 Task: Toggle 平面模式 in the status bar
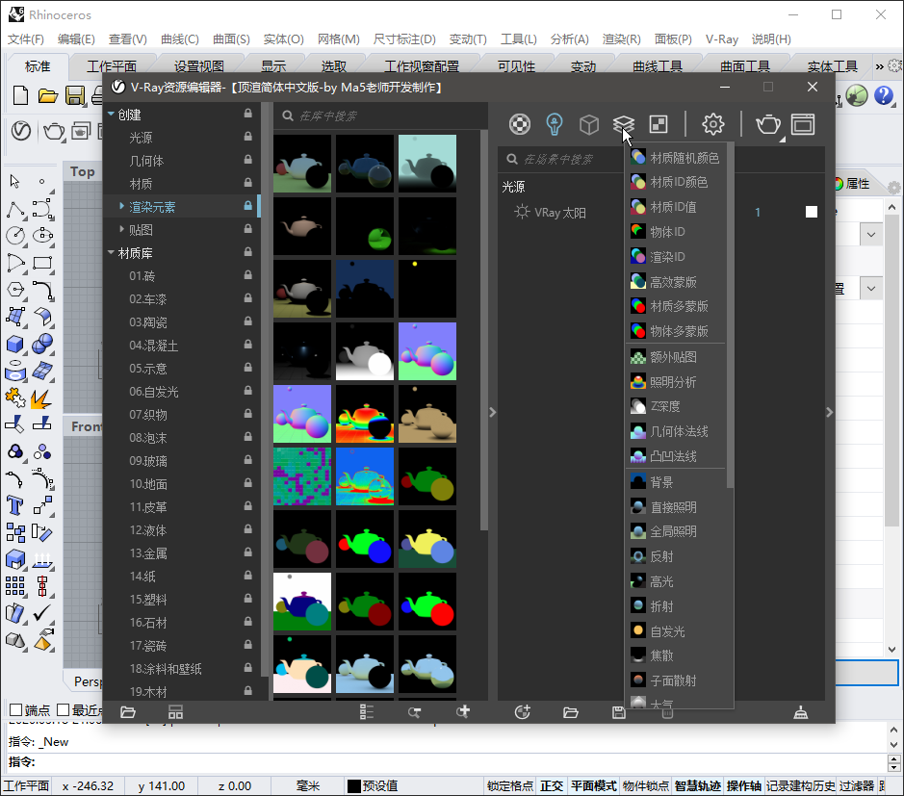point(594,785)
